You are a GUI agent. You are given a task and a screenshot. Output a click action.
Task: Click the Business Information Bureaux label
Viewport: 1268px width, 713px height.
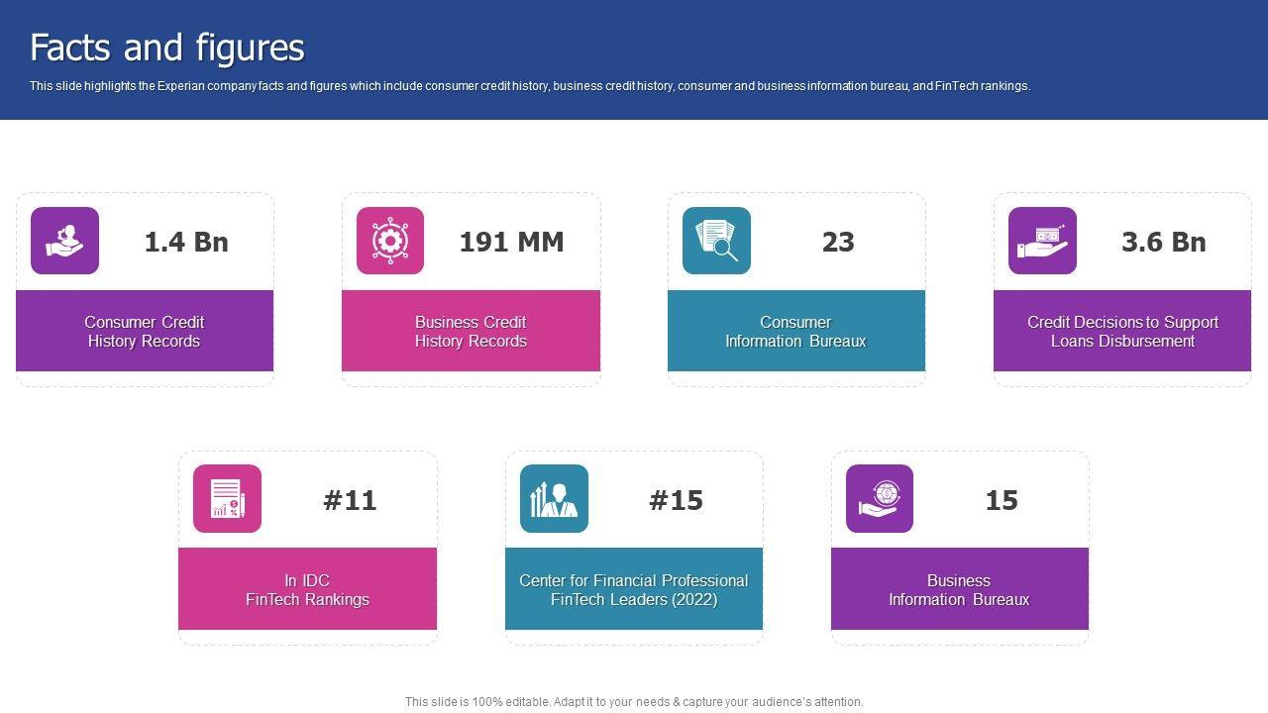959,590
